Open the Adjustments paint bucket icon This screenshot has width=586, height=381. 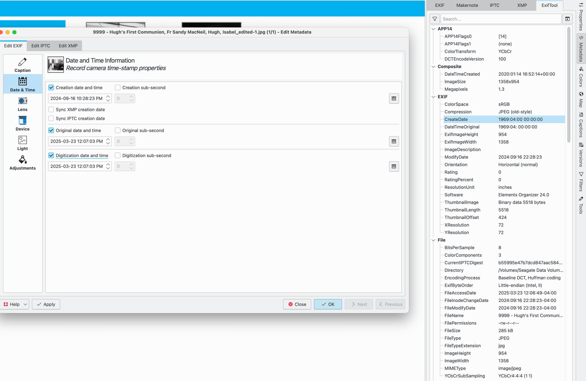click(22, 160)
